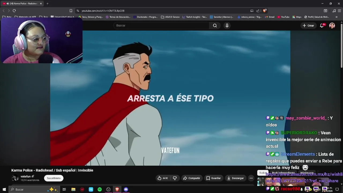Viewport: 343px width, 193px height.
Task: Go back to the previous page
Action: (x=3, y=11)
